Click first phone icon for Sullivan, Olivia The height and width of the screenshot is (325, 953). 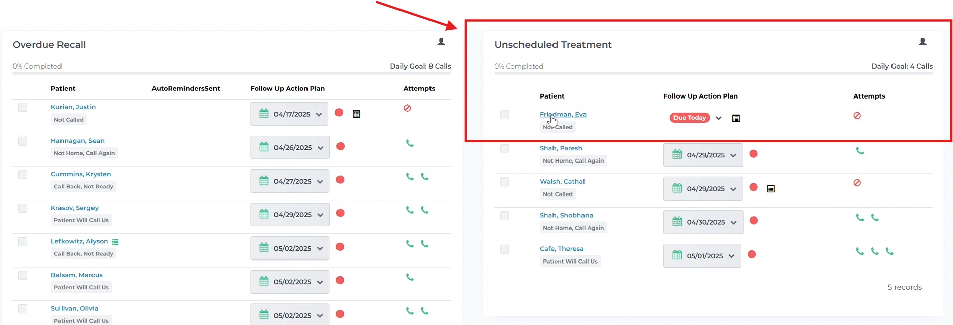coord(410,311)
